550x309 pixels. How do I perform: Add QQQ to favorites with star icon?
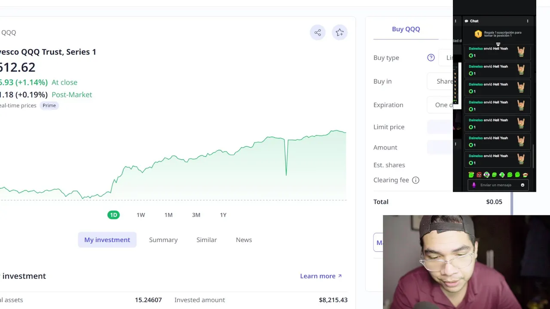pos(339,33)
